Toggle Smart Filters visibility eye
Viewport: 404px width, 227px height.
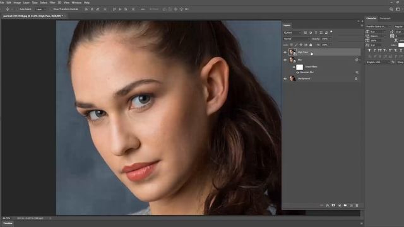294,67
